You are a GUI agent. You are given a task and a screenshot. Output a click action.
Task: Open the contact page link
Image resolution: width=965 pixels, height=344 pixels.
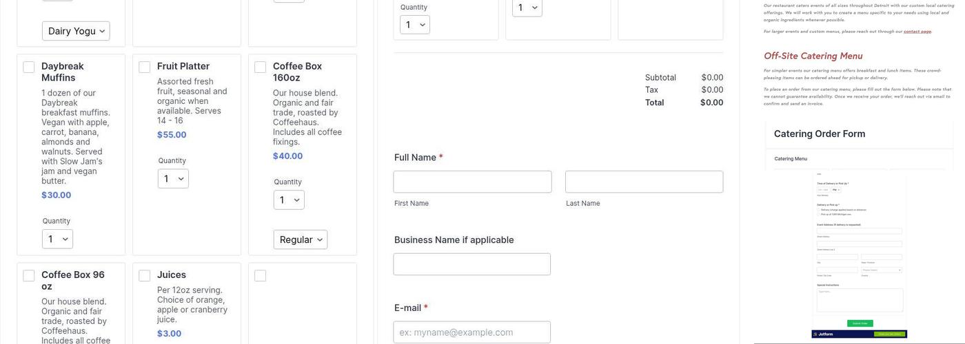coord(917,32)
